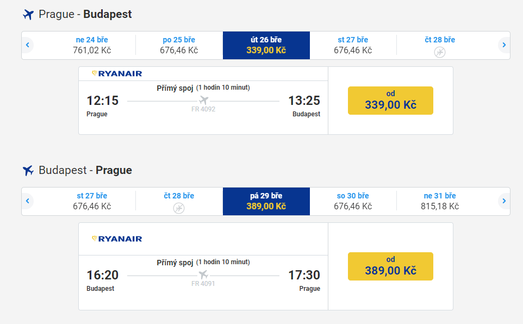Pick return date ne 31 bře for 815,18 Kč
This screenshot has height=324, width=523.
440,201
